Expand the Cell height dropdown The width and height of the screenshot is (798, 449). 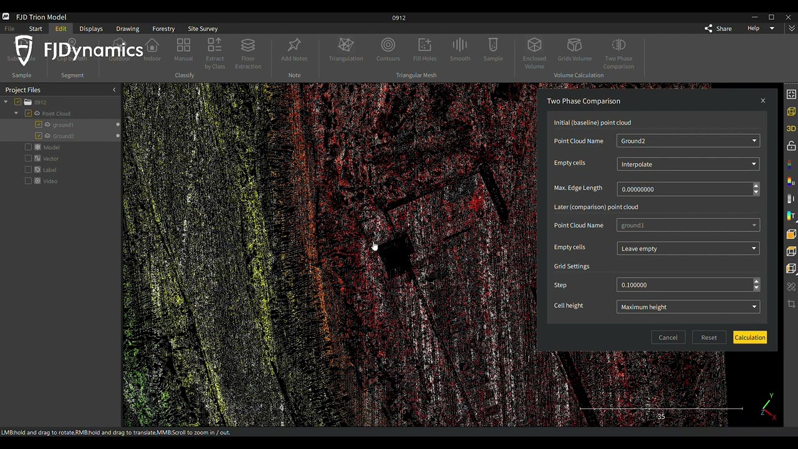[688, 307]
